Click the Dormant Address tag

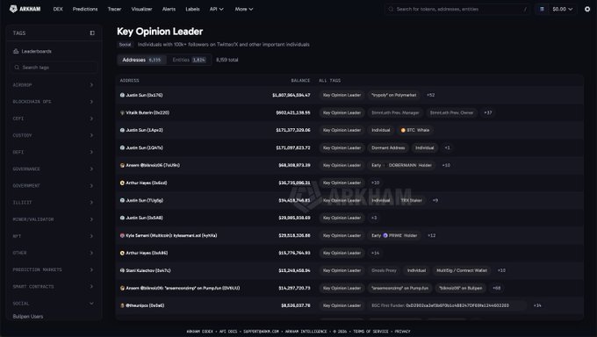[388, 147]
